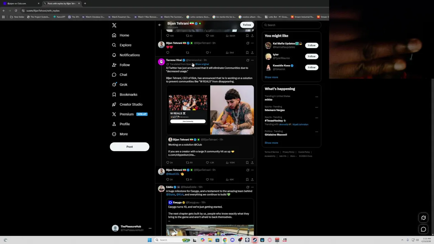Show more suggested accounts under You might like
Image resolution: width=434 pixels, height=244 pixels.
click(271, 77)
